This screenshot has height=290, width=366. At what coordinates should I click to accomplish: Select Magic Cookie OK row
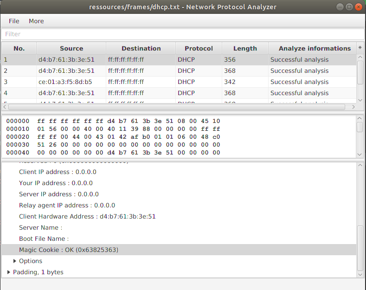[179, 250]
